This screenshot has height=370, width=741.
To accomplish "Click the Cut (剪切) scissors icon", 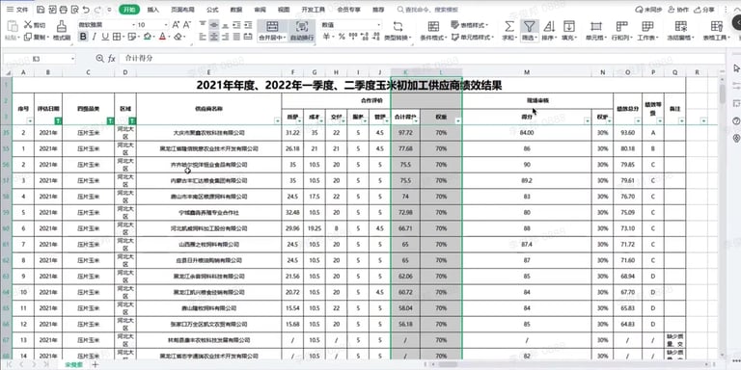I will click(x=28, y=25).
